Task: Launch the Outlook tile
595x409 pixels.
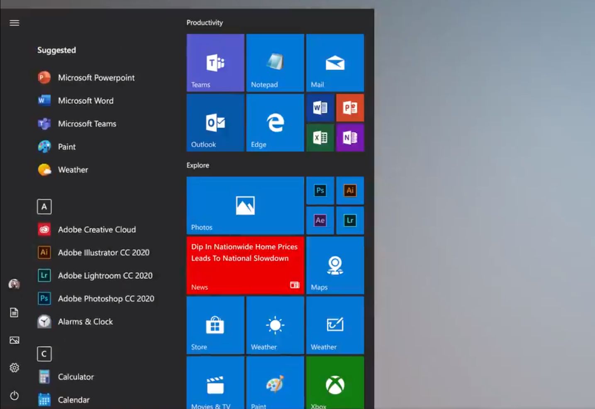Action: pyautogui.click(x=215, y=123)
